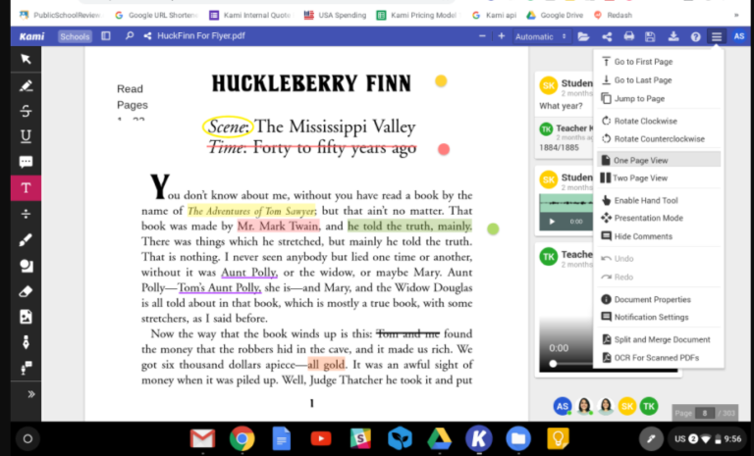
Task: Select the Shapes tool
Action: tap(26, 266)
